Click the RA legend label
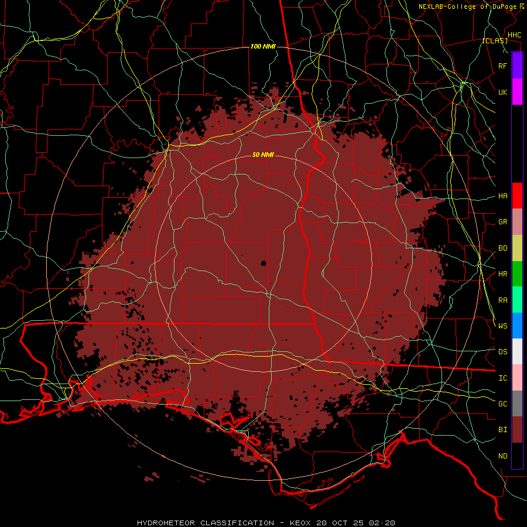Screen dimensions: 527x527 coord(502,300)
